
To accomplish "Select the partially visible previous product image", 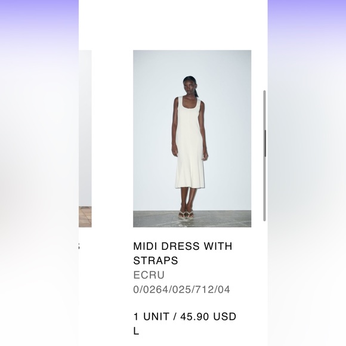I will (x=85, y=138).
